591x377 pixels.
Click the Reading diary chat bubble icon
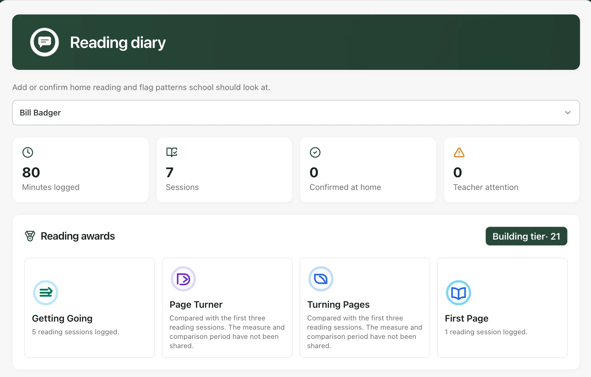click(45, 42)
